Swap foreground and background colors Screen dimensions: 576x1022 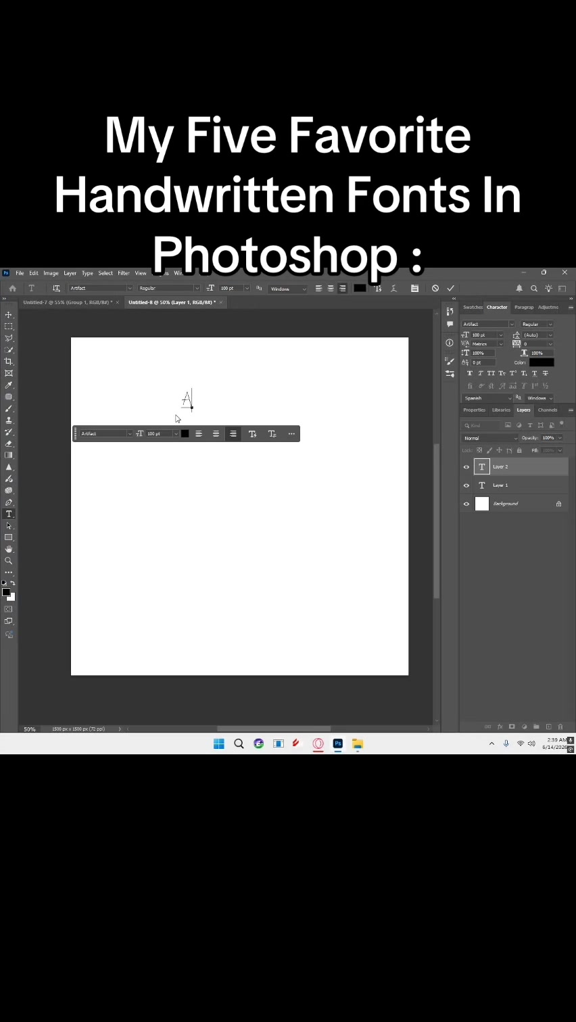[x=13, y=583]
